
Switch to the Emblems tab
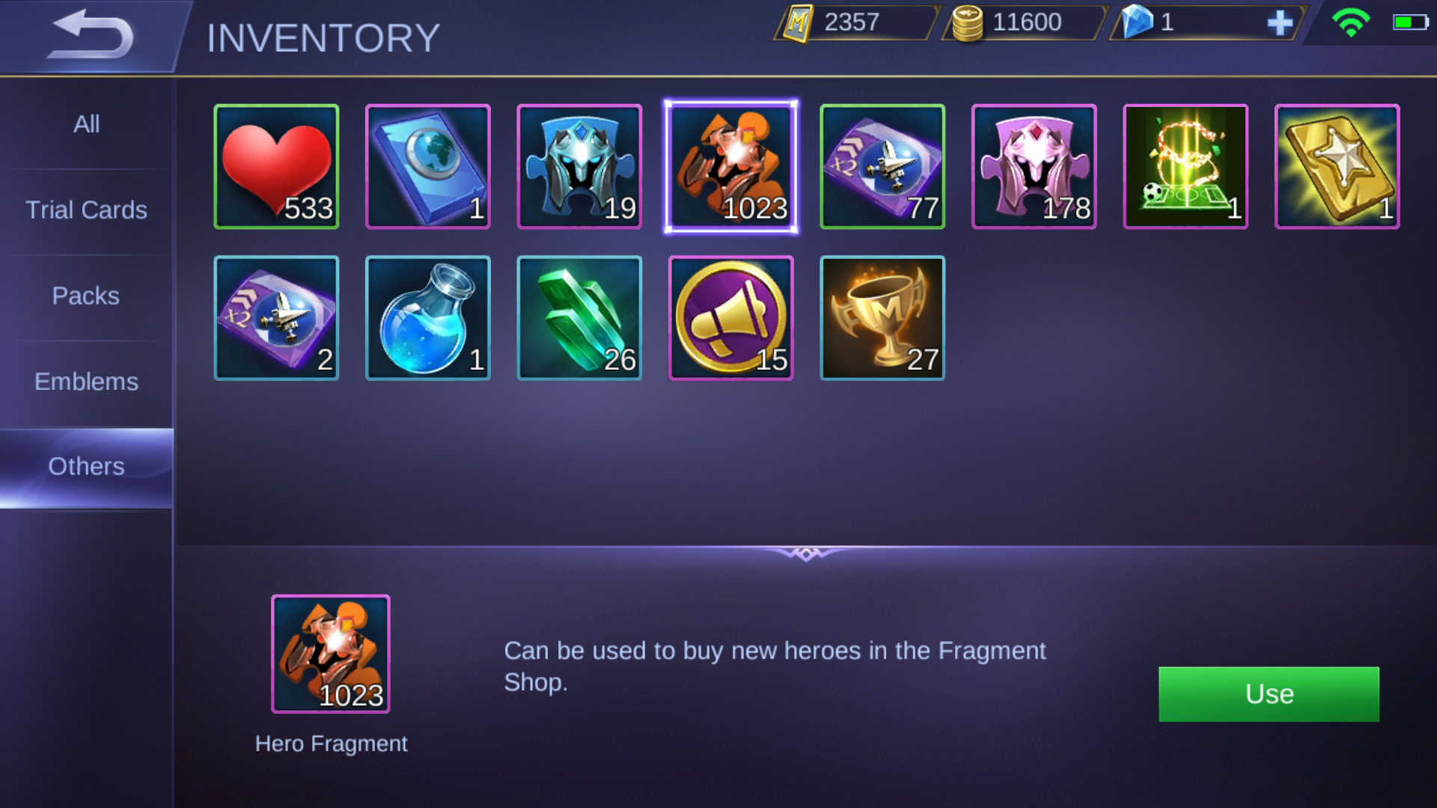click(86, 382)
